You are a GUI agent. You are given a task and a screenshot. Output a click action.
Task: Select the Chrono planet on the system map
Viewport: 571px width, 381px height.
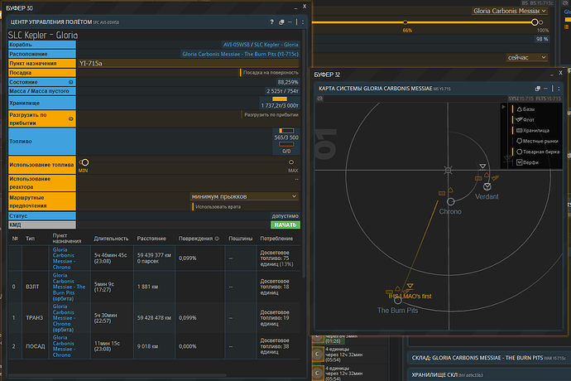[x=450, y=201]
